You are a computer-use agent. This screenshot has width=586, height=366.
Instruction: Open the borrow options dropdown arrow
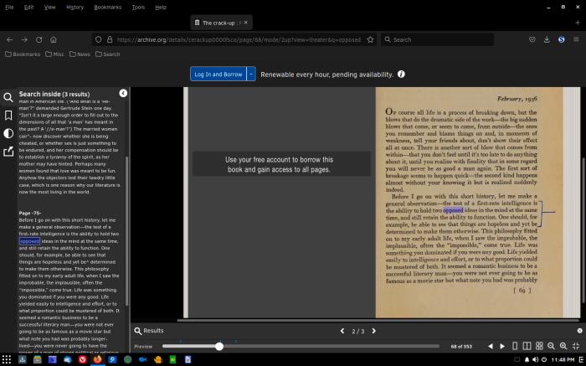point(251,74)
